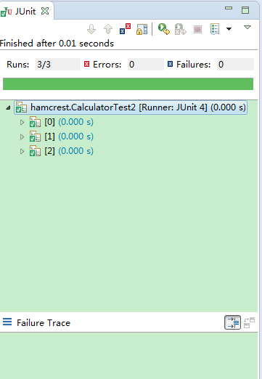This screenshot has width=262, height=379.
Task: Click the Compare Actual With Expected icon
Action: coord(249,322)
